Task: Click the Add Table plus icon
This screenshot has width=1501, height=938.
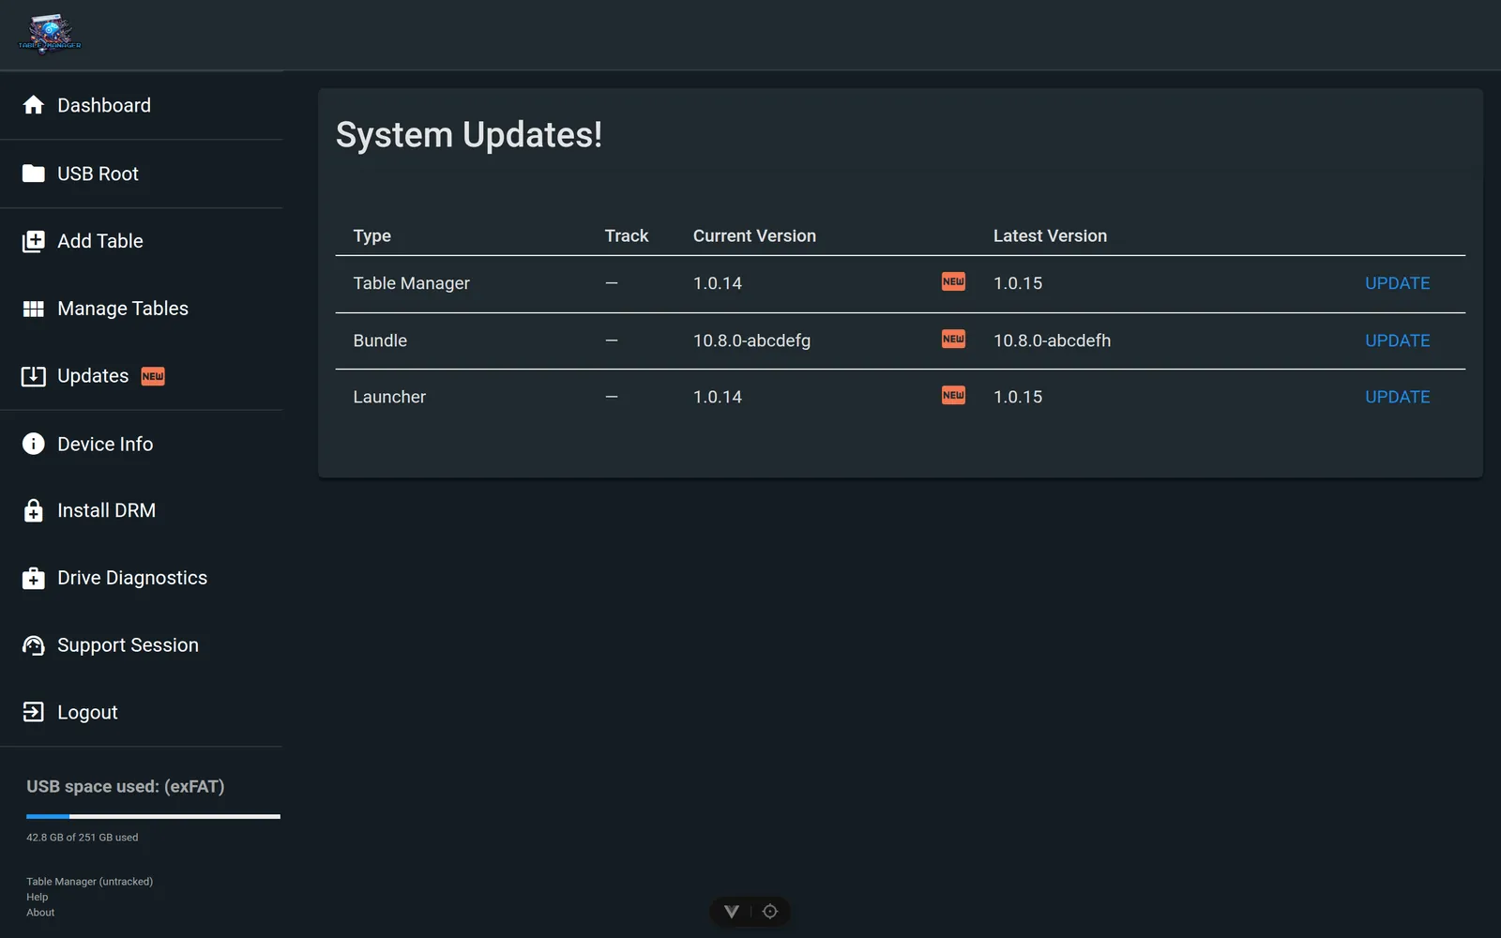Action: [x=34, y=241]
